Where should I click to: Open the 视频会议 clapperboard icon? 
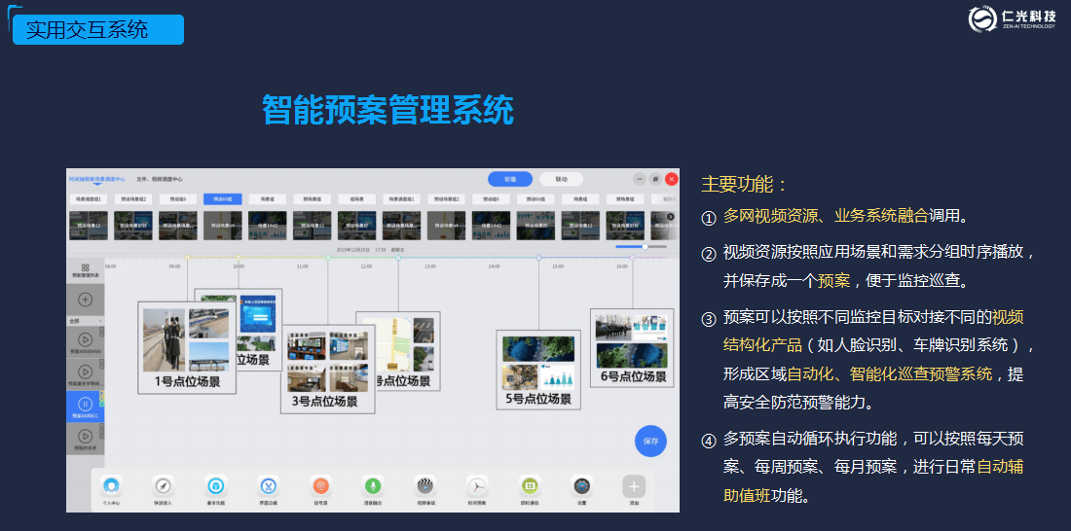pyautogui.click(x=425, y=486)
